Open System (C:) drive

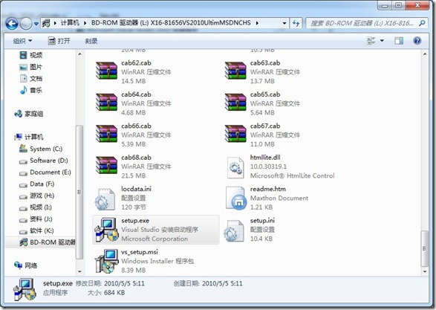pos(41,149)
